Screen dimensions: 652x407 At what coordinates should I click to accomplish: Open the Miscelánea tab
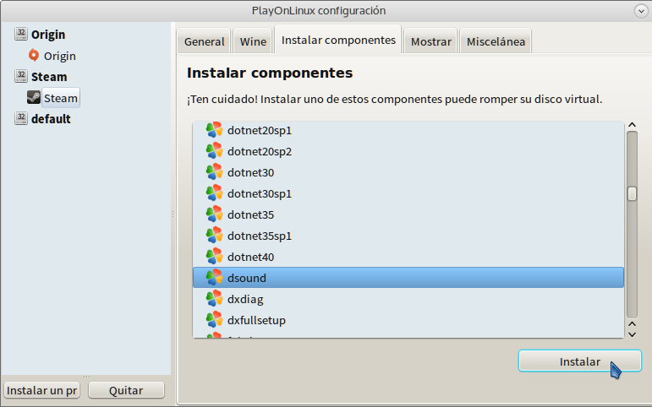(496, 41)
